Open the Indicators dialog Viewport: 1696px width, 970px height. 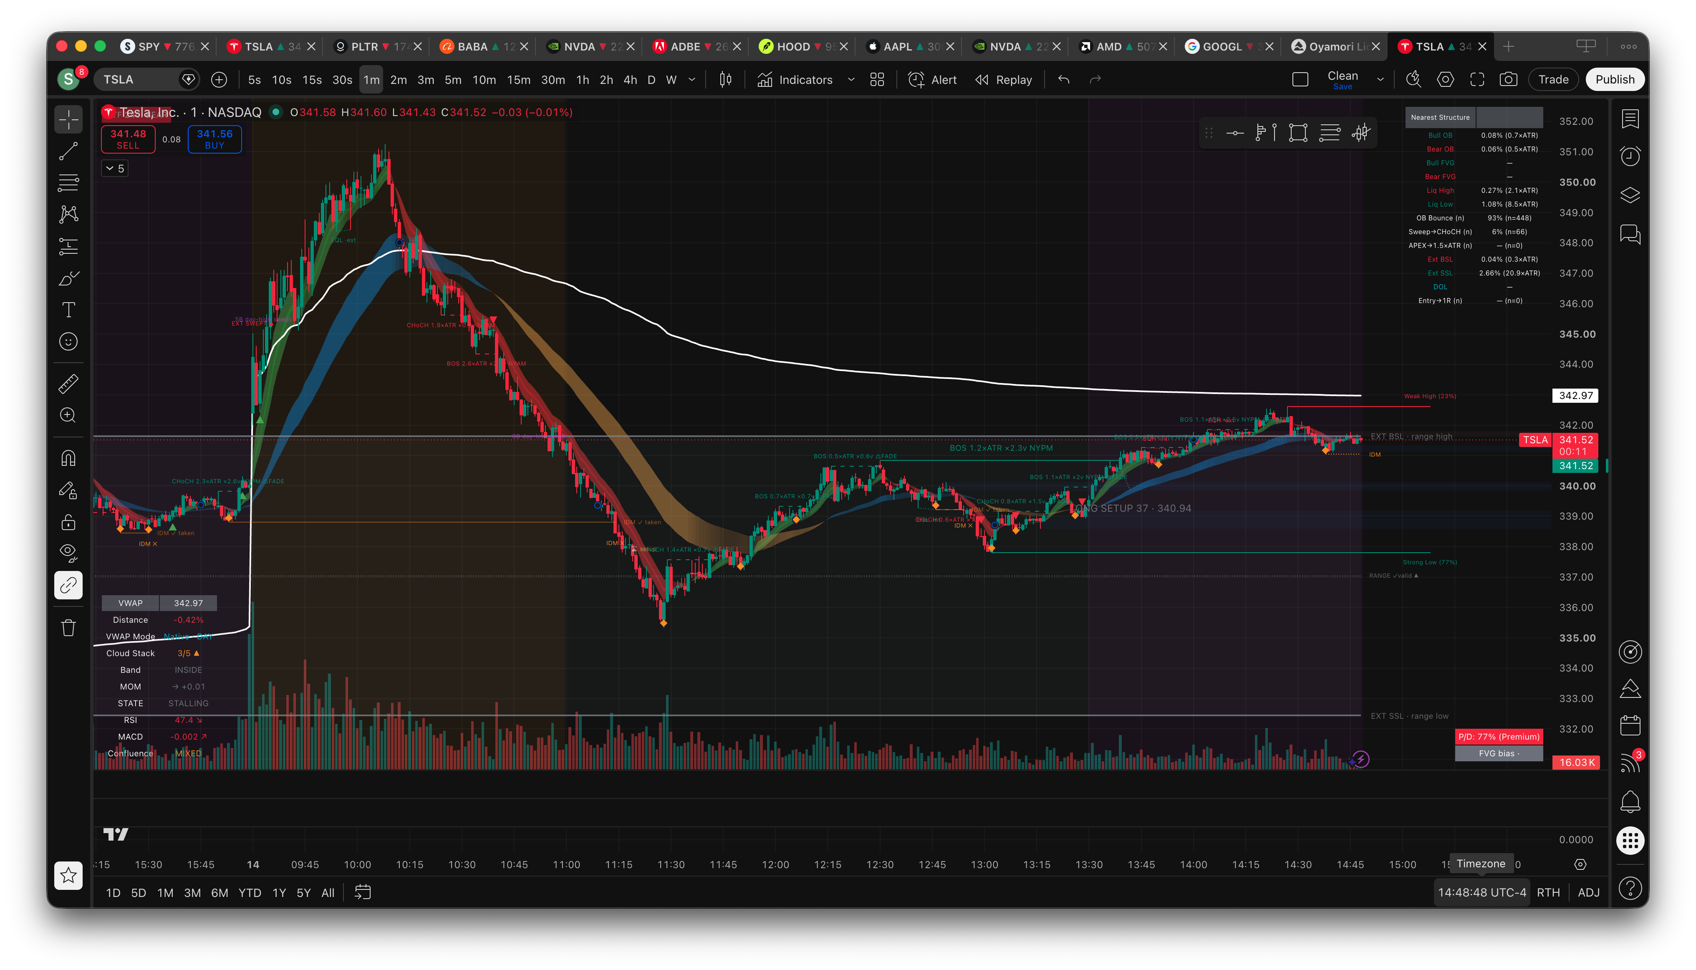(795, 80)
